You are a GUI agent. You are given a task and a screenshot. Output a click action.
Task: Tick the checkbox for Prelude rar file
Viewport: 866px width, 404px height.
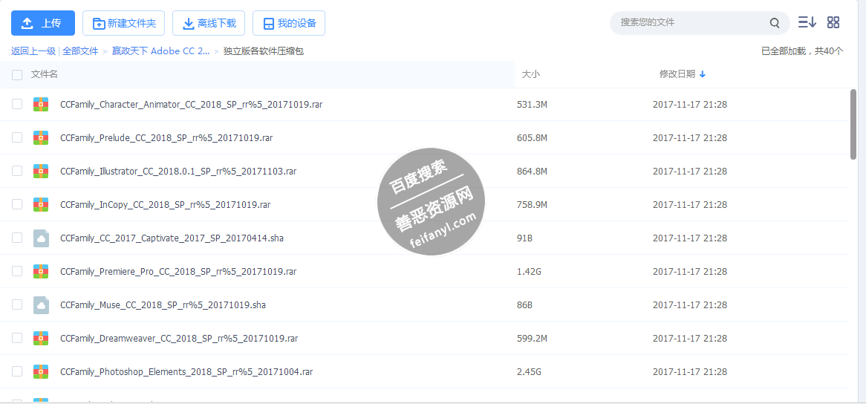tap(17, 138)
